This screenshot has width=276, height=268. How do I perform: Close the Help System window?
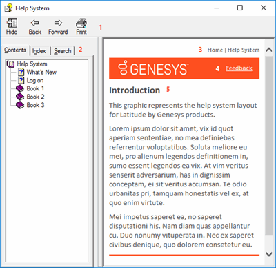click(264, 8)
